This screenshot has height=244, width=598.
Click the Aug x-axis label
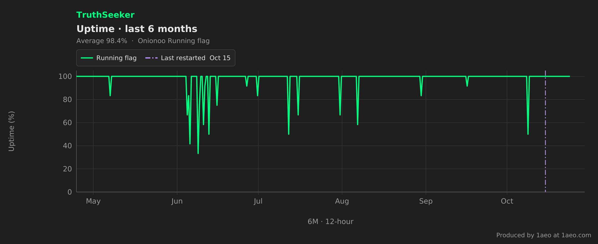pyautogui.click(x=342, y=201)
